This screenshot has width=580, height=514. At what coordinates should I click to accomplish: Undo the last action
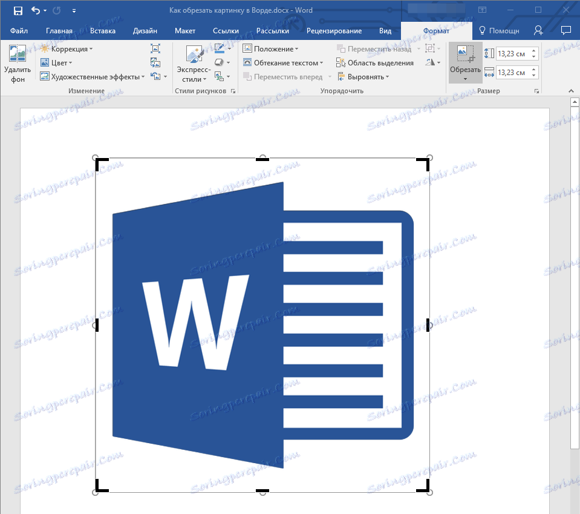[36, 10]
